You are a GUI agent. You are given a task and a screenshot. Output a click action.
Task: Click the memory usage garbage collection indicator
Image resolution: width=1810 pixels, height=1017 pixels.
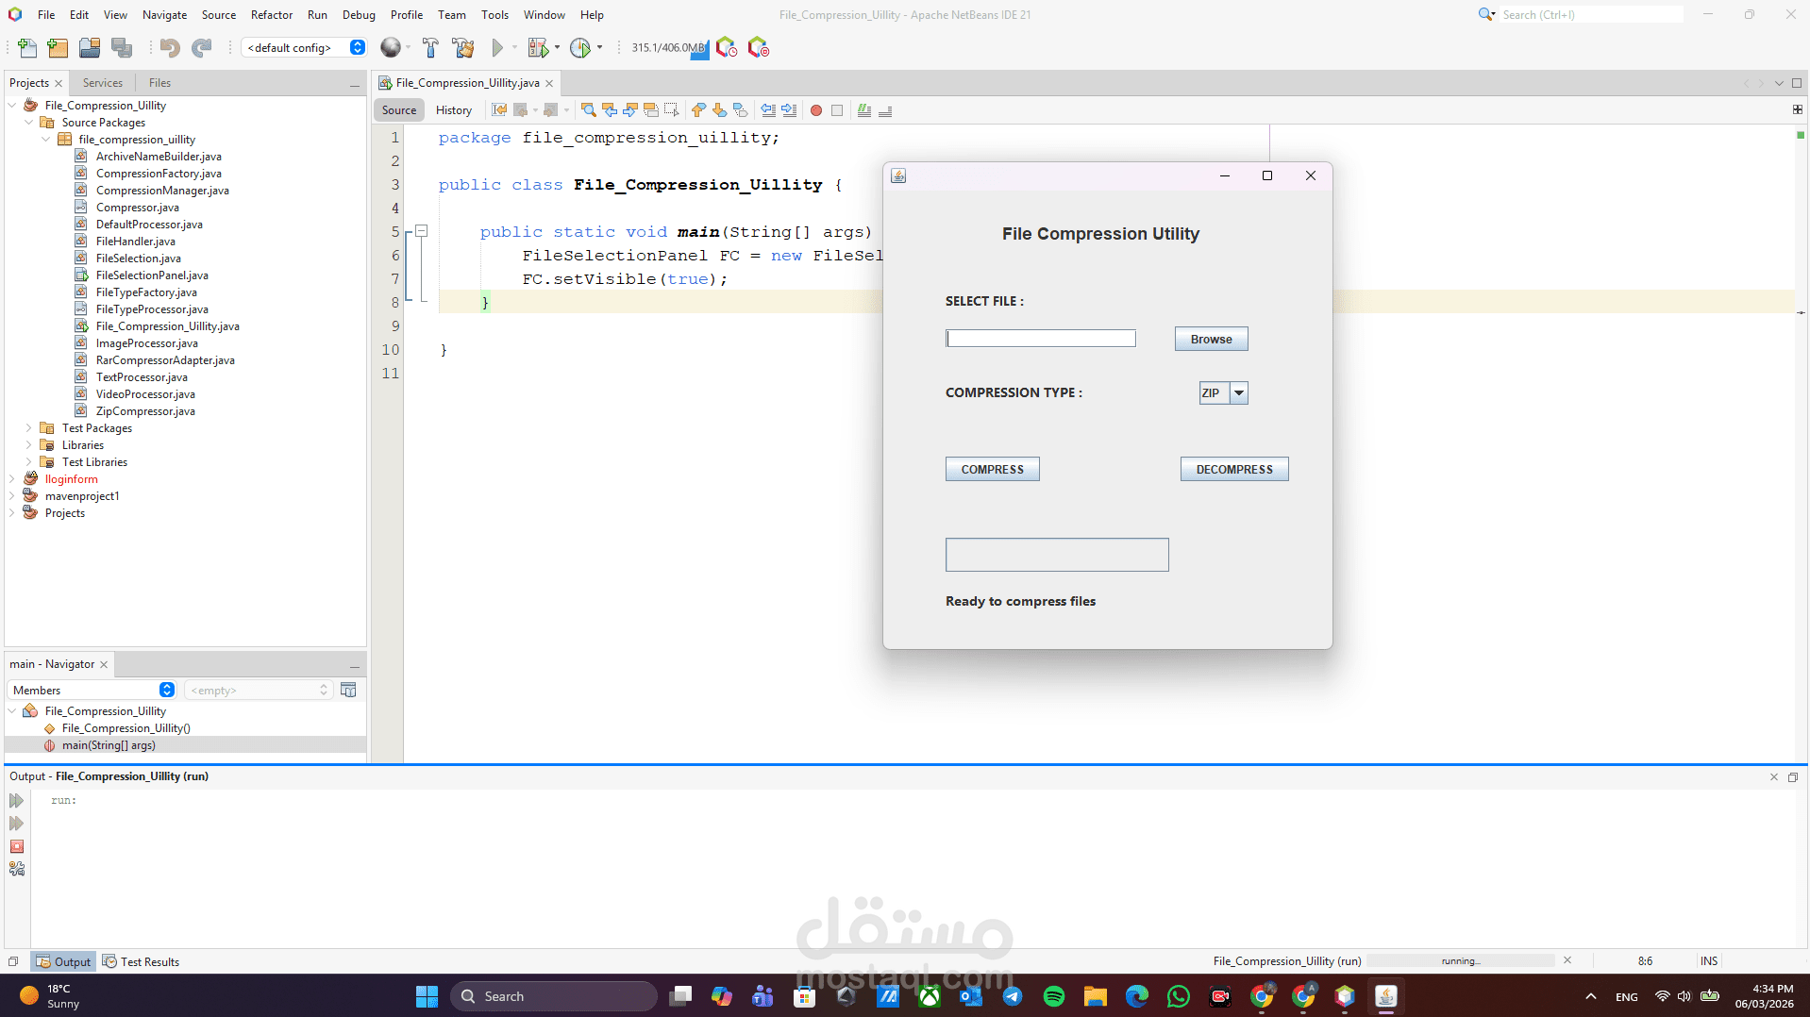[x=669, y=48]
